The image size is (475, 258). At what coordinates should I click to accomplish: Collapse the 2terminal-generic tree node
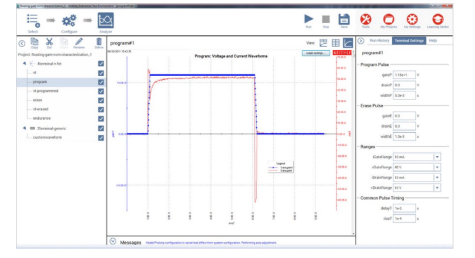(x=24, y=128)
